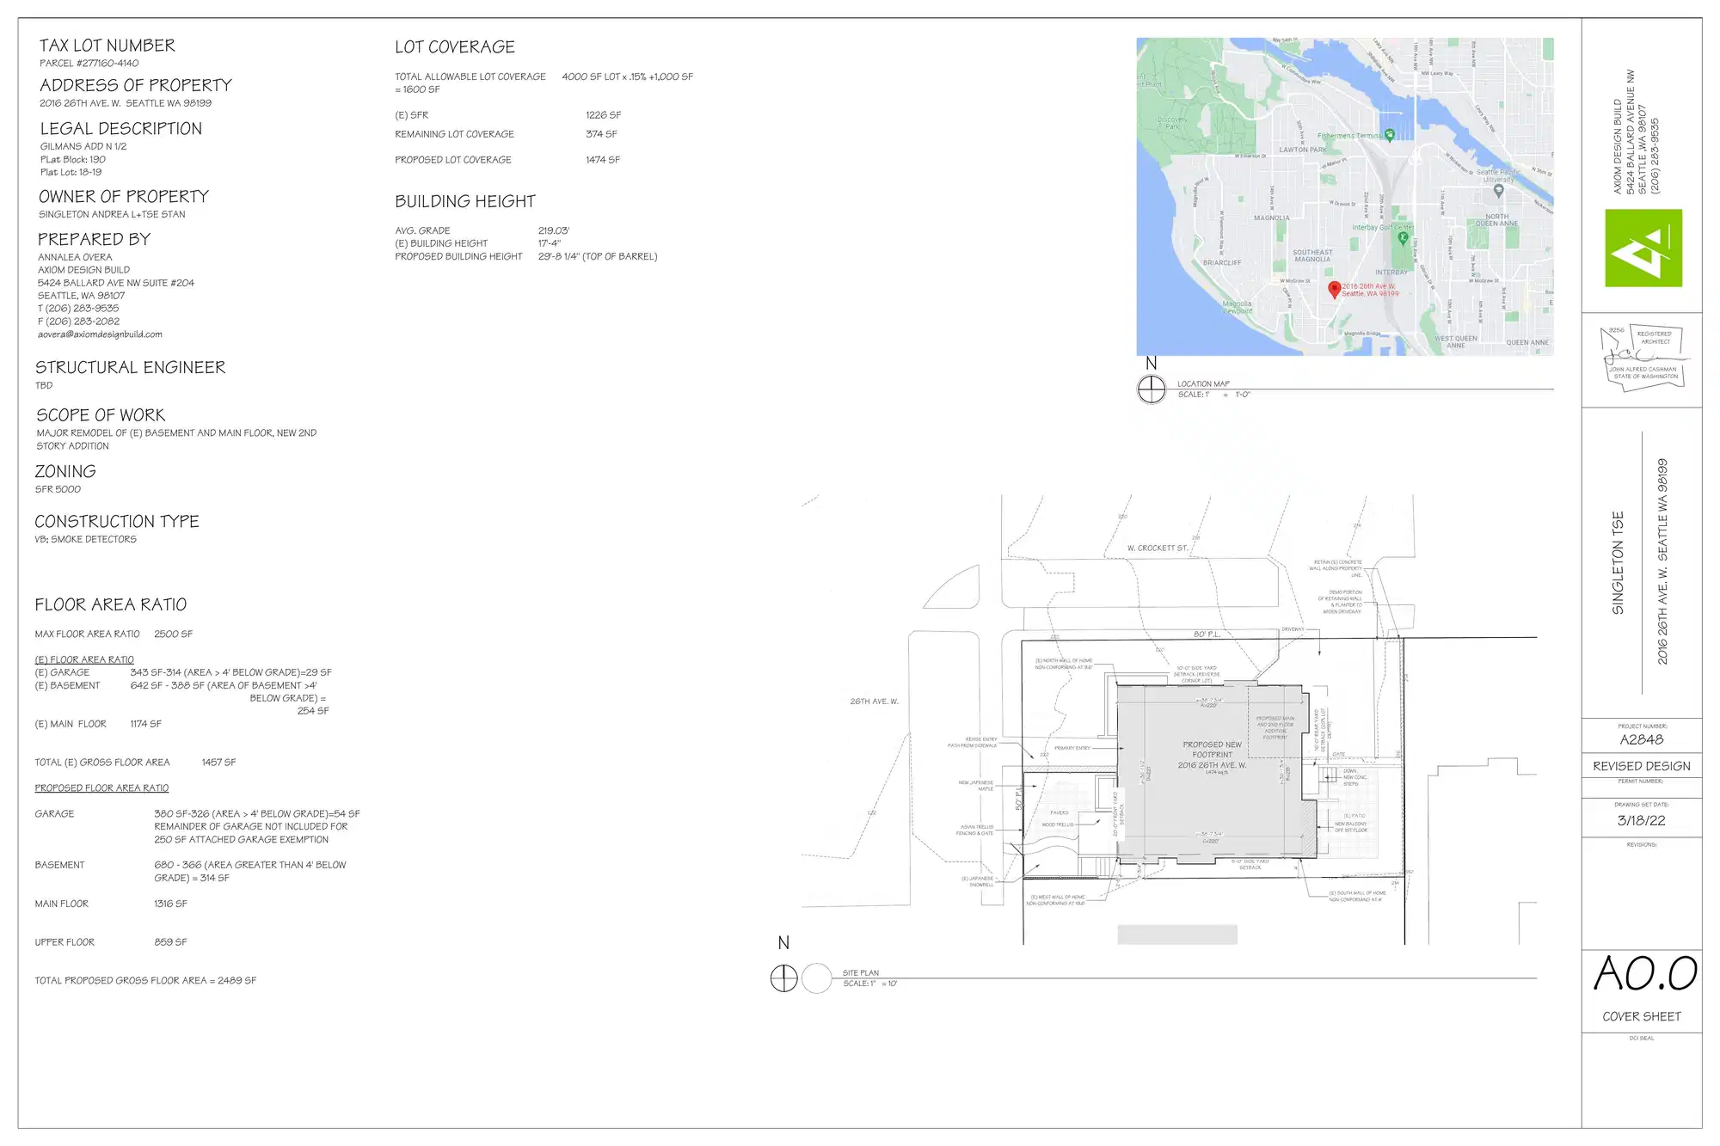Select '2016 26TH AVE. W. SEATTLE WA 98199' address line

click(x=126, y=103)
